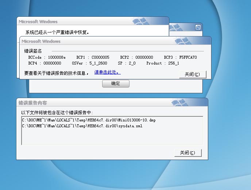Click the icon button at top right of back window

tap(198, 27)
